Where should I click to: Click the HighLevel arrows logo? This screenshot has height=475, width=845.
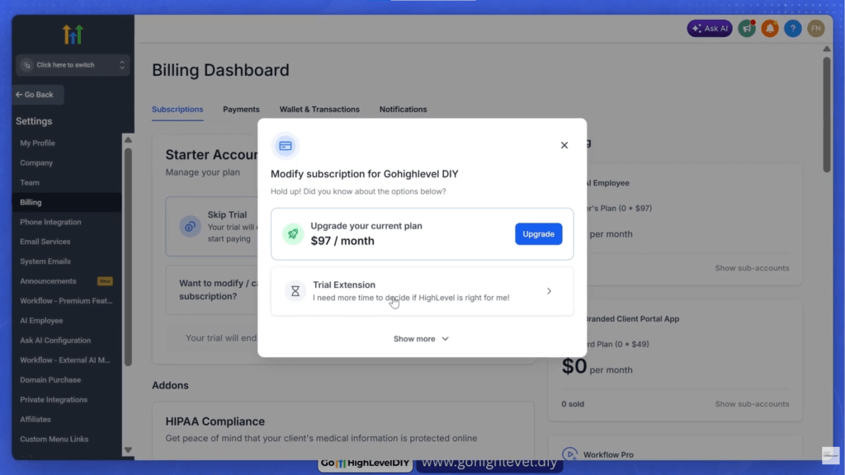(73, 35)
